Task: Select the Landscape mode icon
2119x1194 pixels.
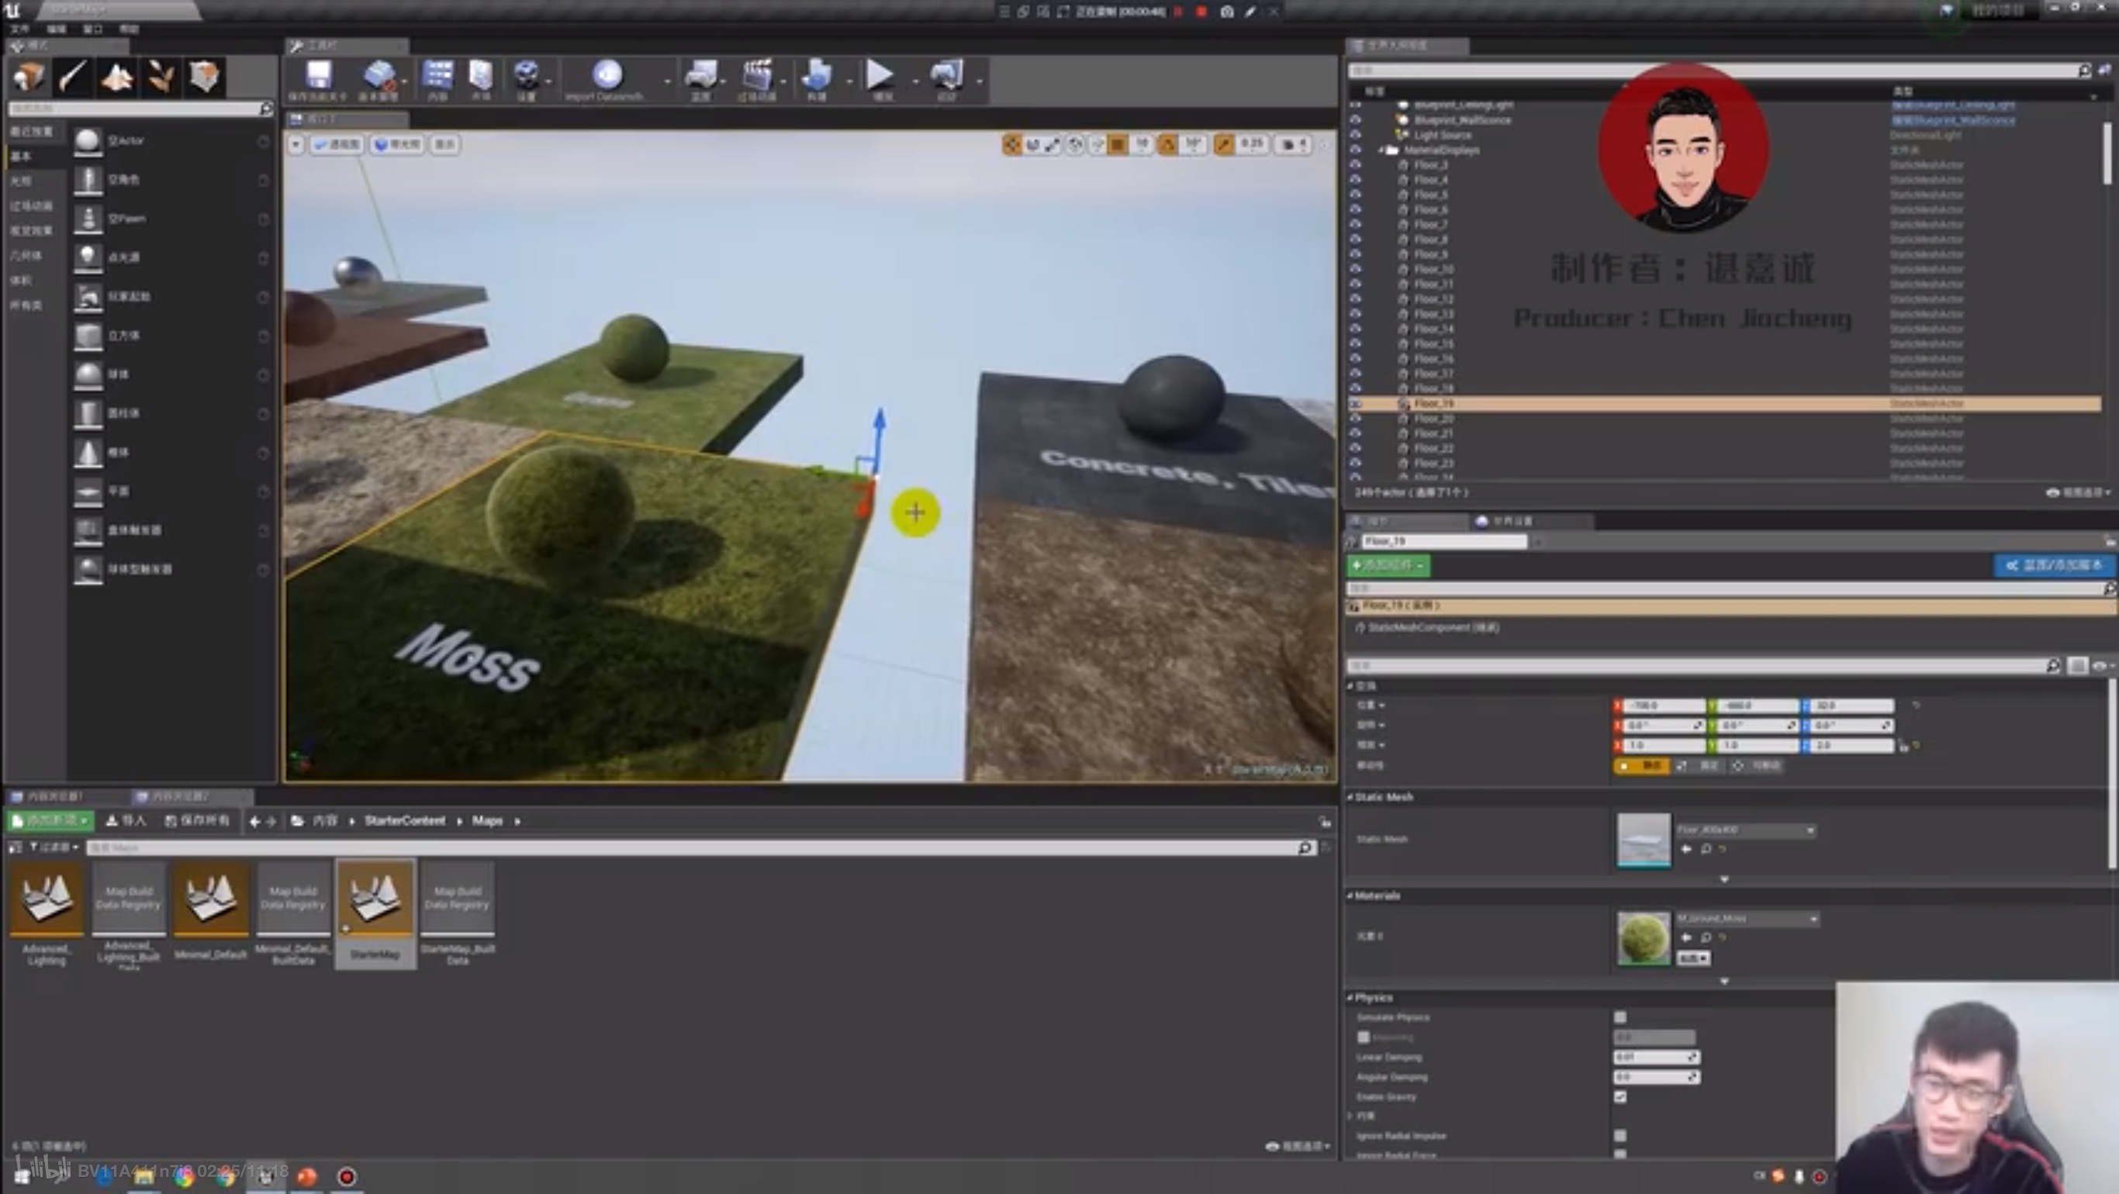Action: [x=118, y=78]
